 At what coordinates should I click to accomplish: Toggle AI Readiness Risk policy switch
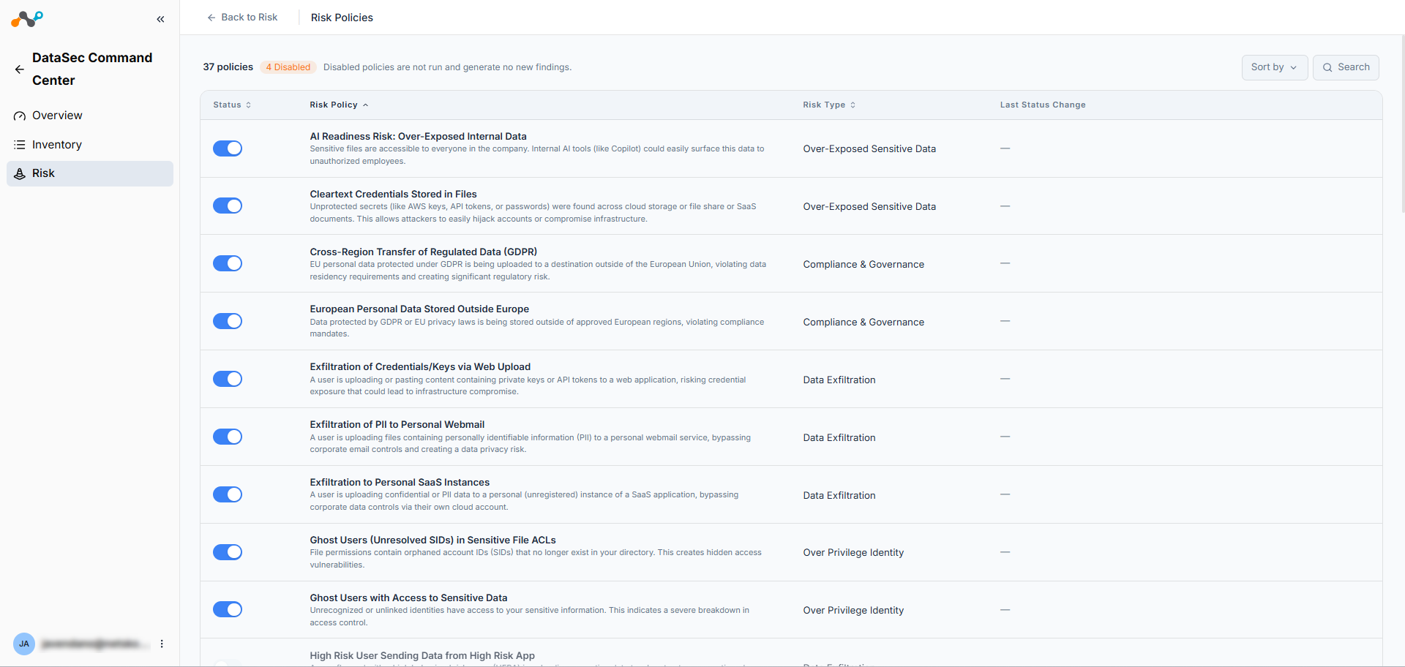click(228, 148)
